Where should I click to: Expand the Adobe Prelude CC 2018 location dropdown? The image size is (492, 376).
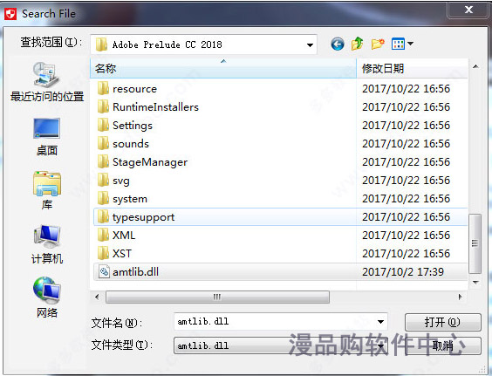click(310, 44)
